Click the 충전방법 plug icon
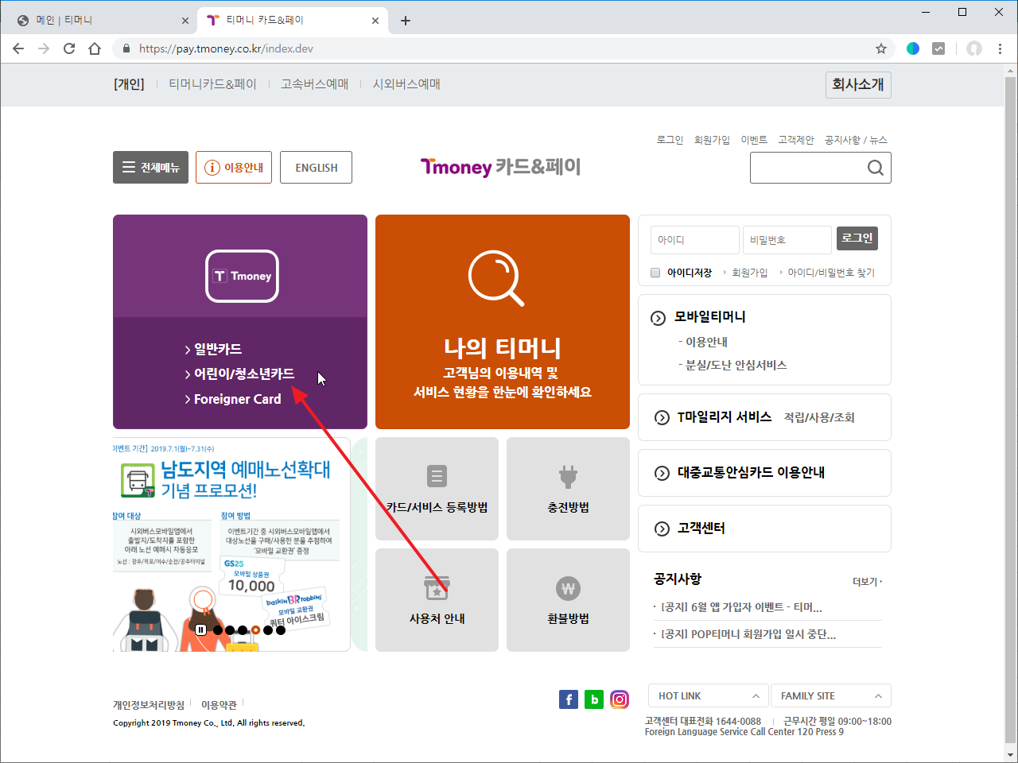The width and height of the screenshot is (1018, 763). [568, 476]
